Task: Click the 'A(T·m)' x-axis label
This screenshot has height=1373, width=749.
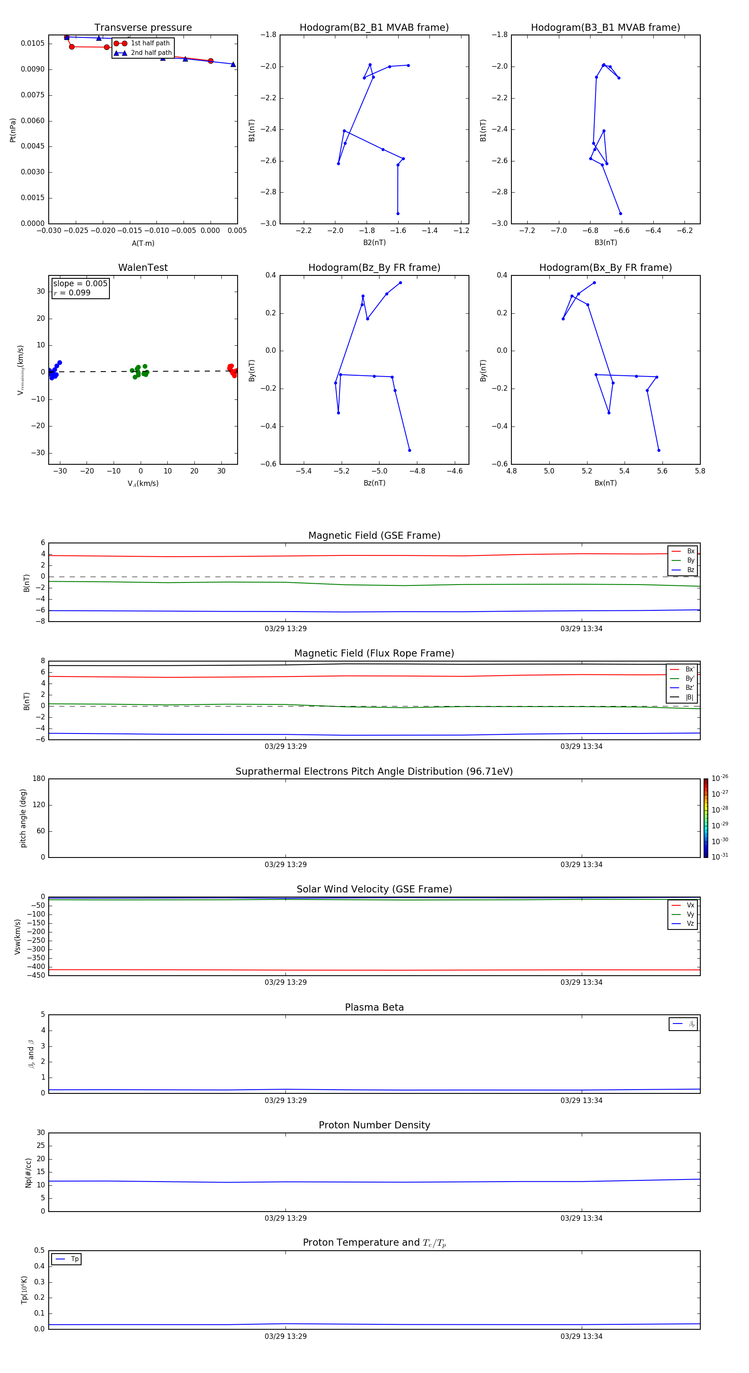Action: (143, 243)
